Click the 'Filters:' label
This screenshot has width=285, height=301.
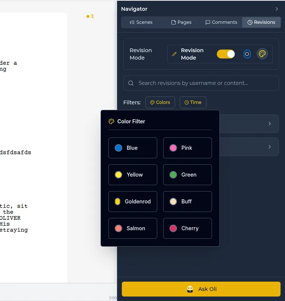(x=132, y=102)
